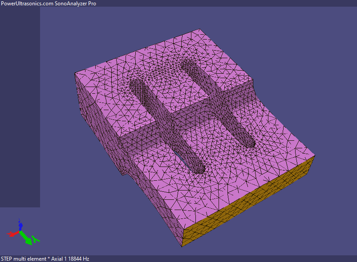Click the XYZ axis orientation triad
Screen dimensions: 357x262
(x=23, y=232)
